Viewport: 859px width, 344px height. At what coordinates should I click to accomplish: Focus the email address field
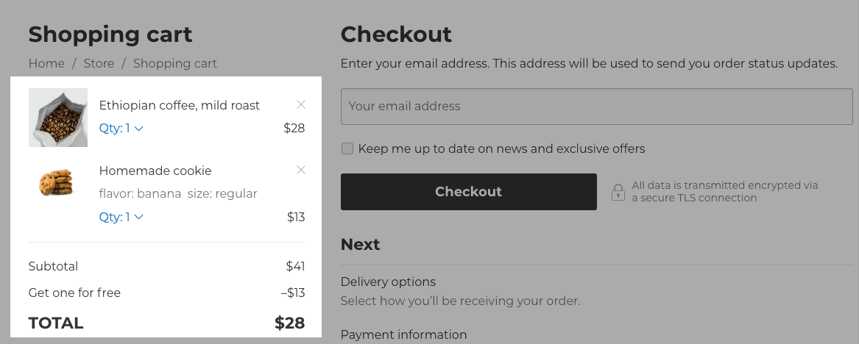(596, 107)
